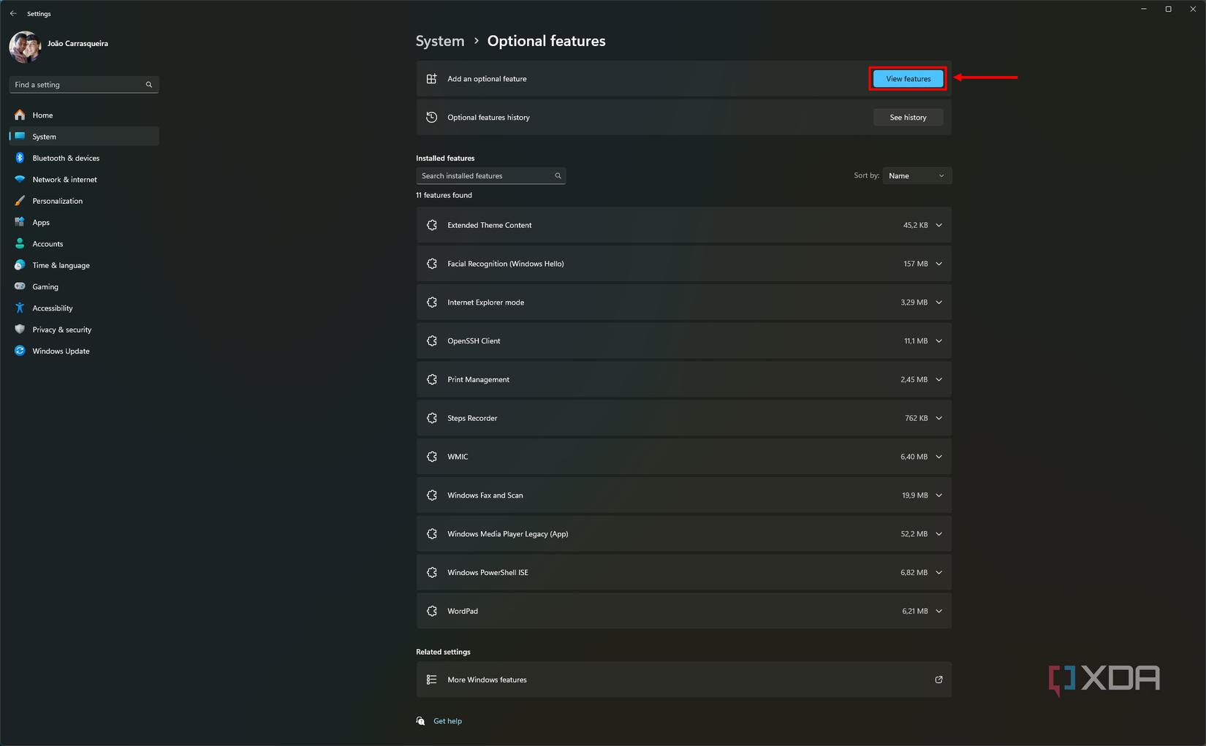
Task: Open the Sort by Name dropdown
Action: point(916,175)
